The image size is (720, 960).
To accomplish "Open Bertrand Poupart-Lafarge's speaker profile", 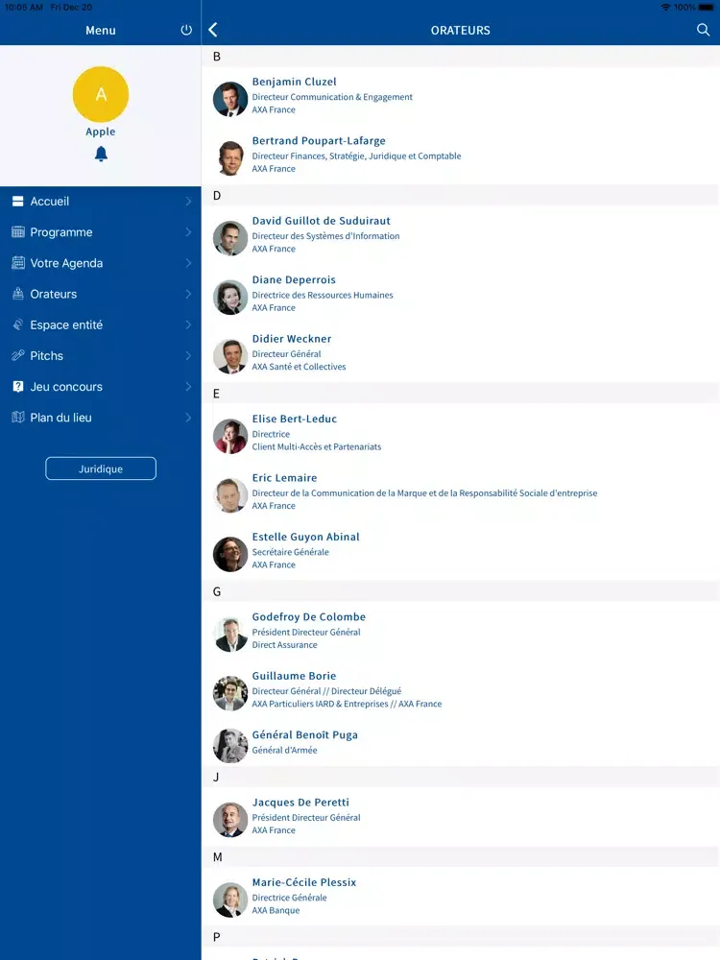I will click(461, 156).
